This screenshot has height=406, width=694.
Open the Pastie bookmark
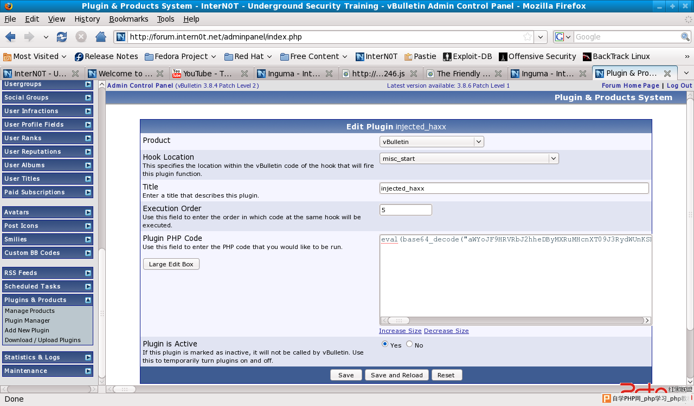420,56
